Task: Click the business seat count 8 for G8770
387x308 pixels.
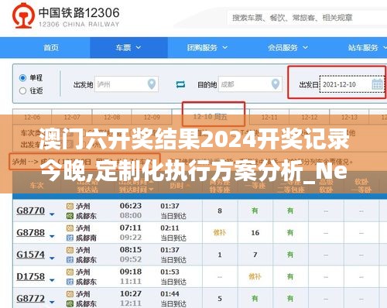Action: [x=220, y=210]
